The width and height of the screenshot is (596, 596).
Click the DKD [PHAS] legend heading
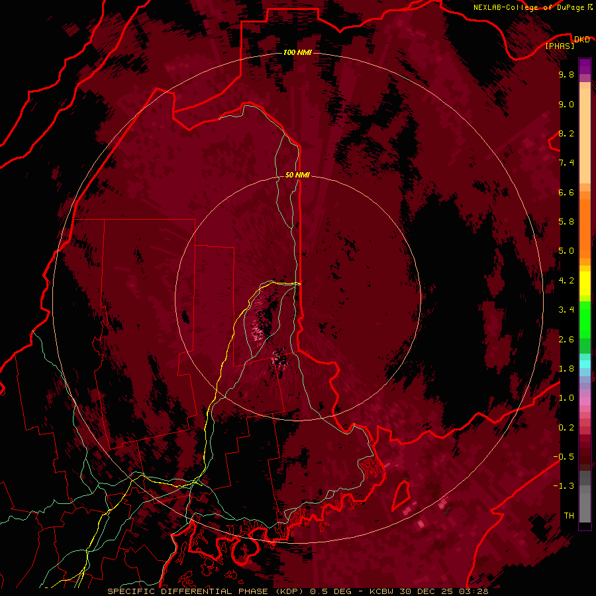(x=568, y=42)
